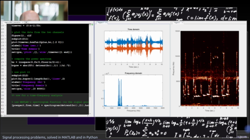Click the 'compute the power spectrum' comment
The image size is (250, 140).
[31, 59]
